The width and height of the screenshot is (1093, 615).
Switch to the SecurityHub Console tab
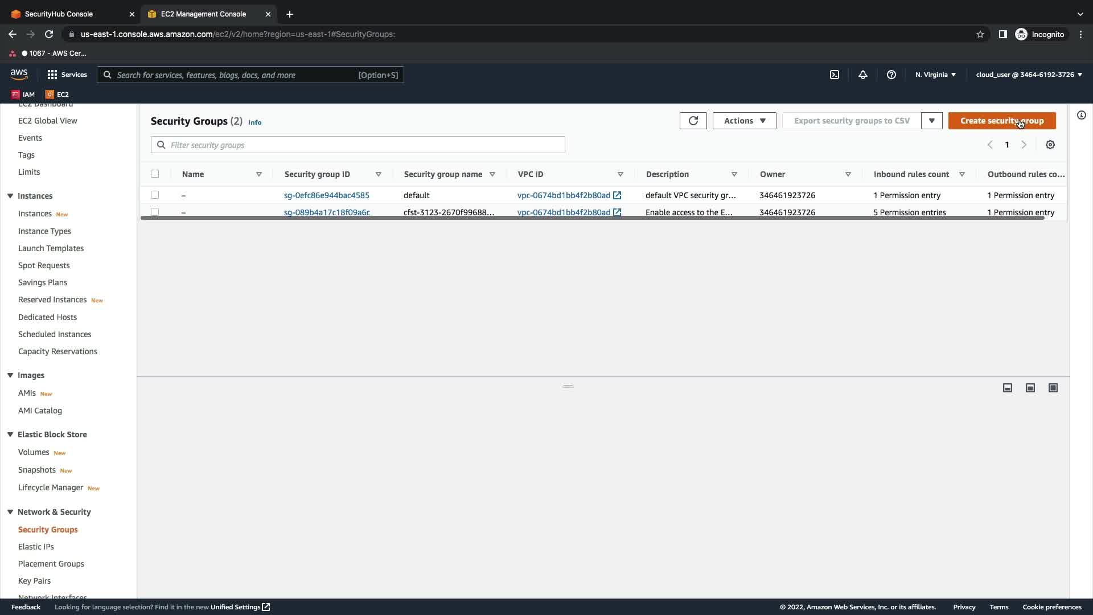(59, 14)
